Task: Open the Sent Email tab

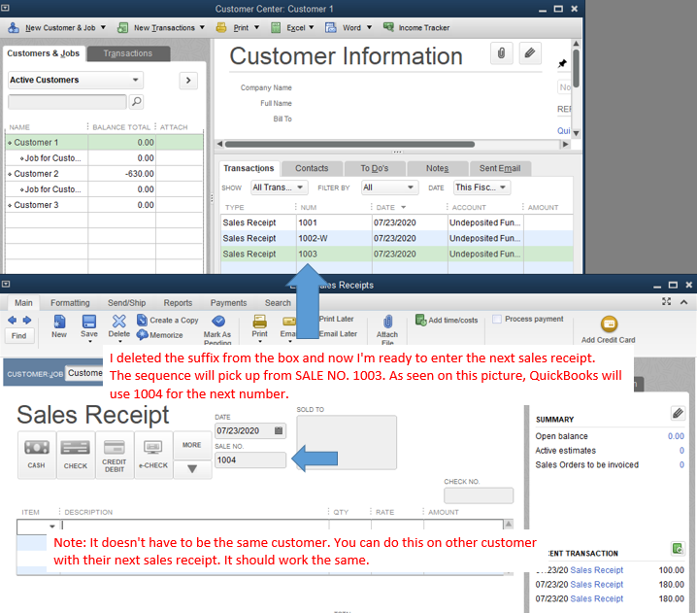Action: pos(500,168)
